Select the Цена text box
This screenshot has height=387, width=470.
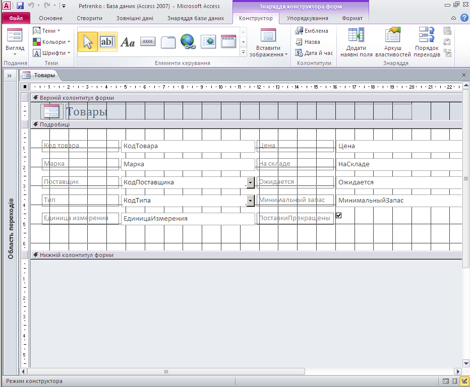coord(399,146)
